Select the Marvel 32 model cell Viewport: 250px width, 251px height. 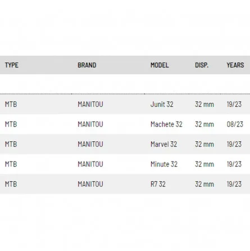(163, 144)
